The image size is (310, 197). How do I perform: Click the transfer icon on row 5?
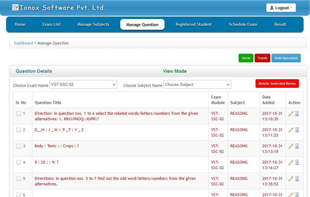[297, 178]
